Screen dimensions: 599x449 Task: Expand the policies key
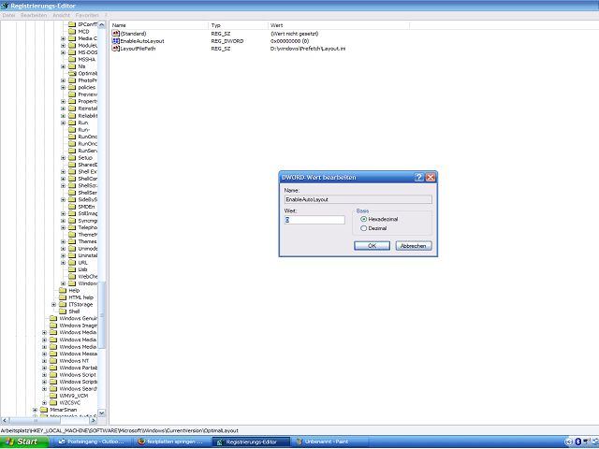63,87
